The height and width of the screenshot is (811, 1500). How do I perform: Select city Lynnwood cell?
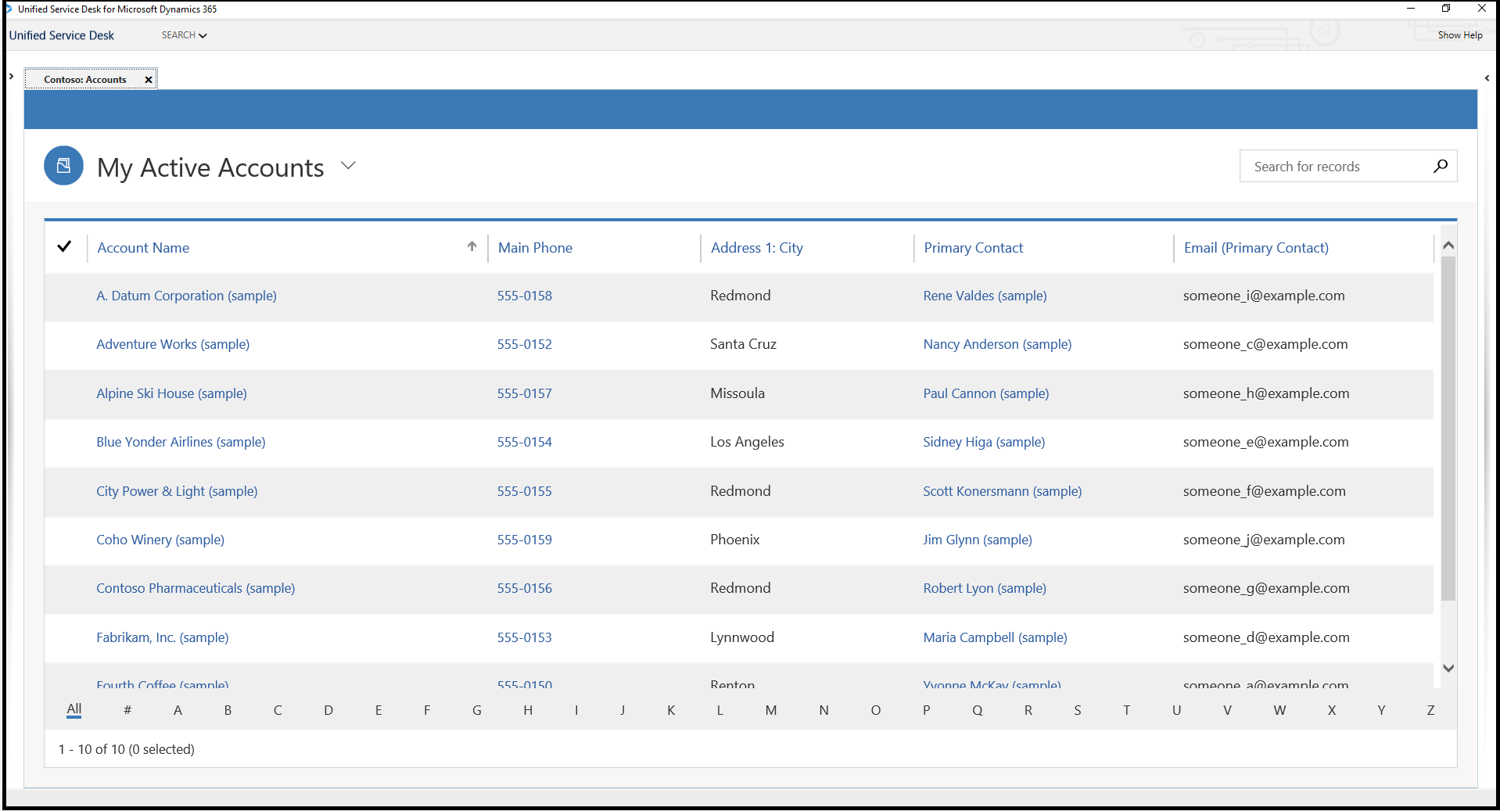742,637
